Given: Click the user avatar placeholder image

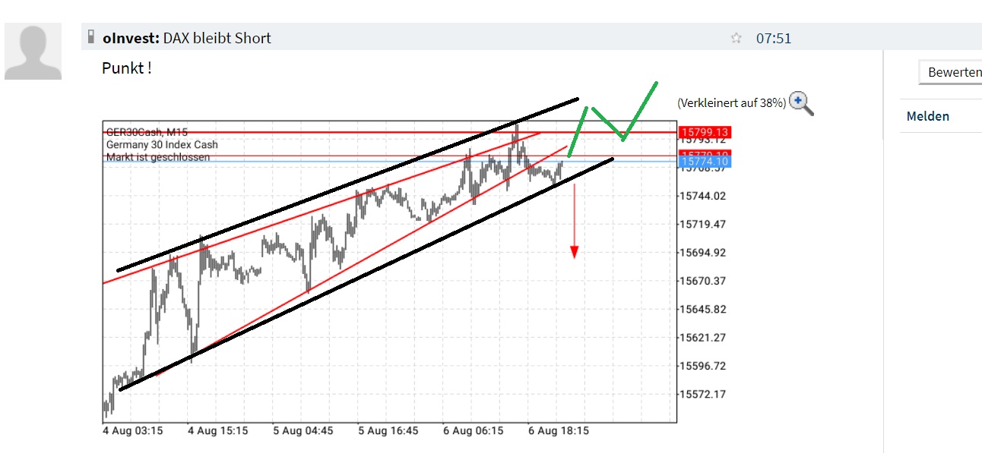Looking at the screenshot, I should pyautogui.click(x=33, y=52).
